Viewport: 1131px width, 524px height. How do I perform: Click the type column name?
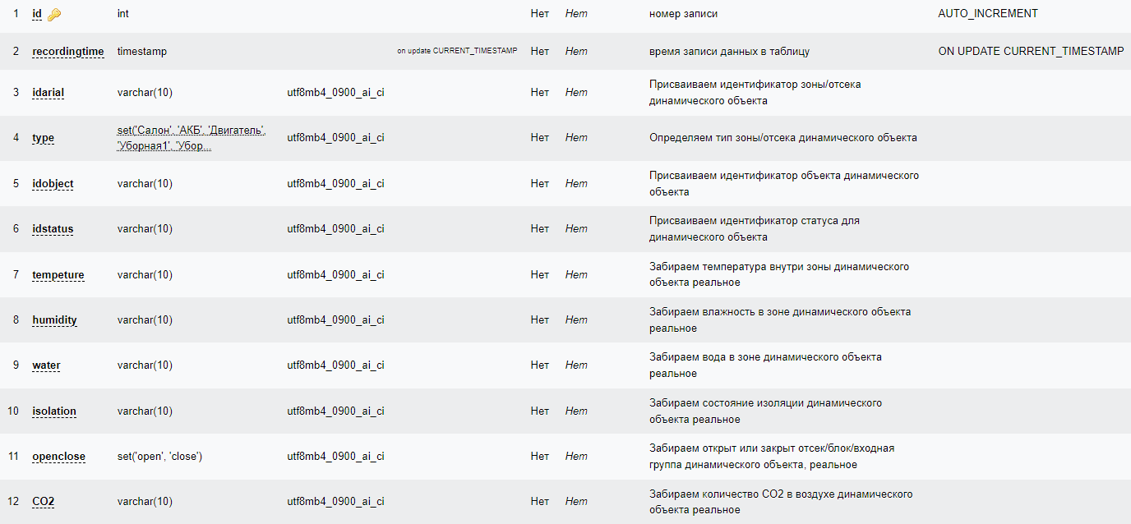pyautogui.click(x=44, y=137)
